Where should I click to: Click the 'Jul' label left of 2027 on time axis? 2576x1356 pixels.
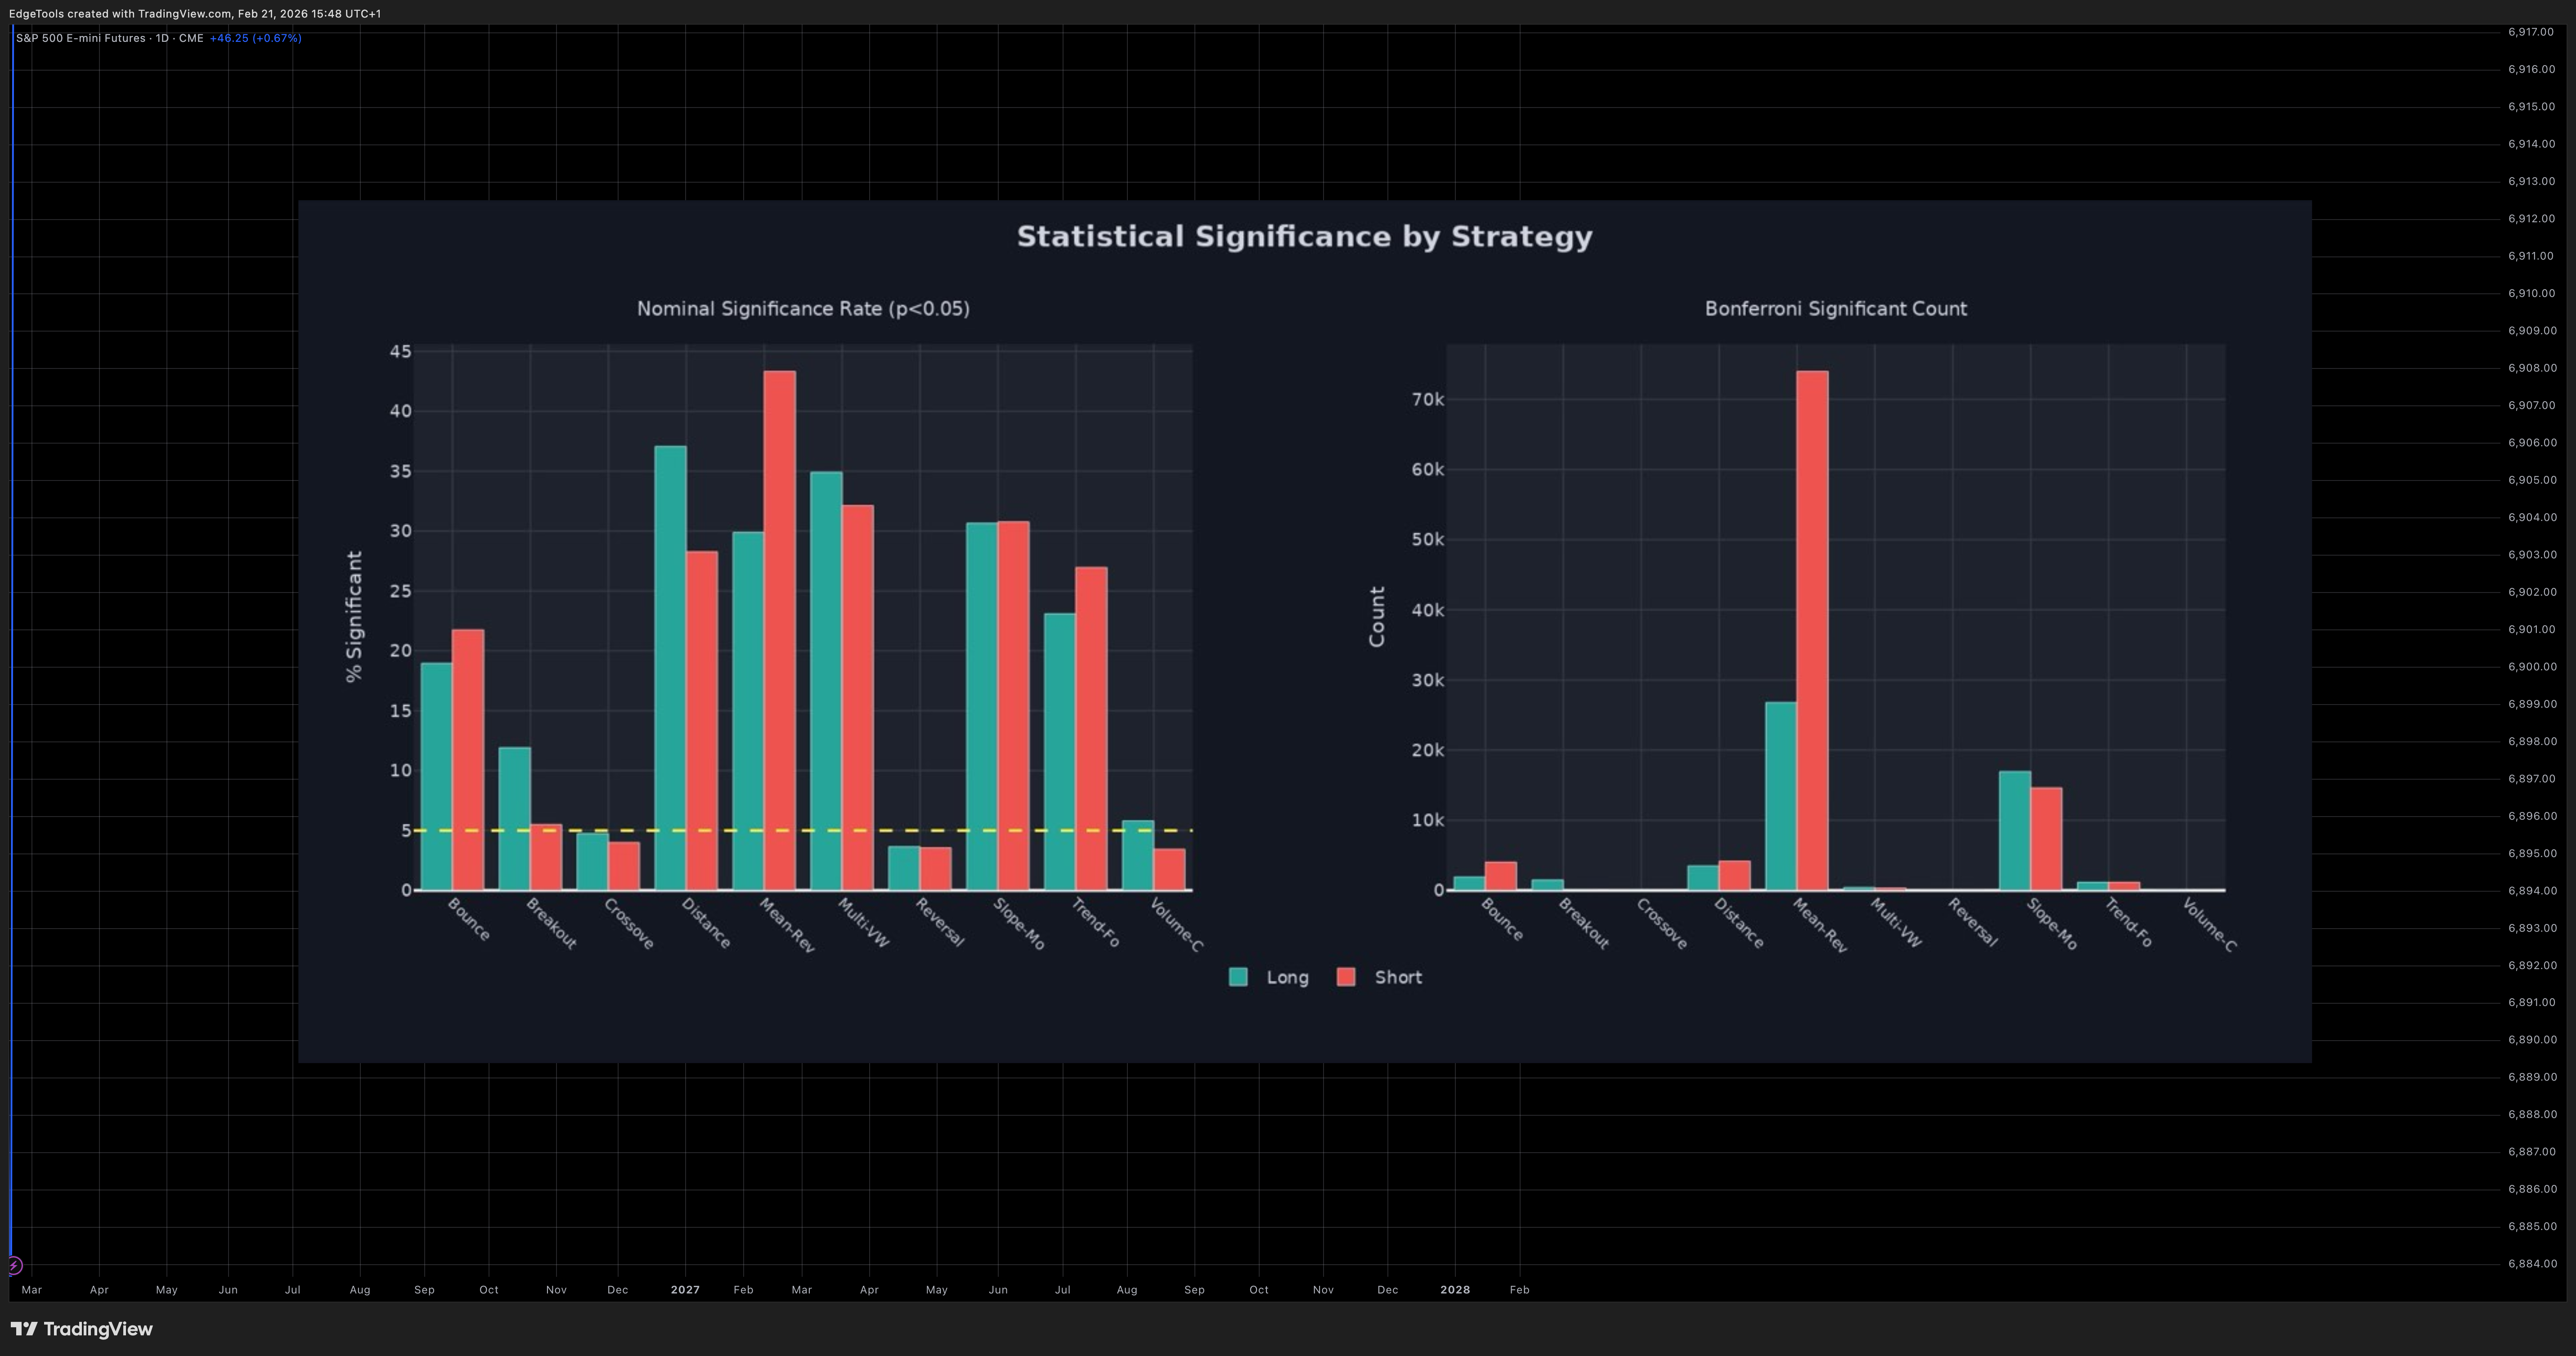[292, 1290]
